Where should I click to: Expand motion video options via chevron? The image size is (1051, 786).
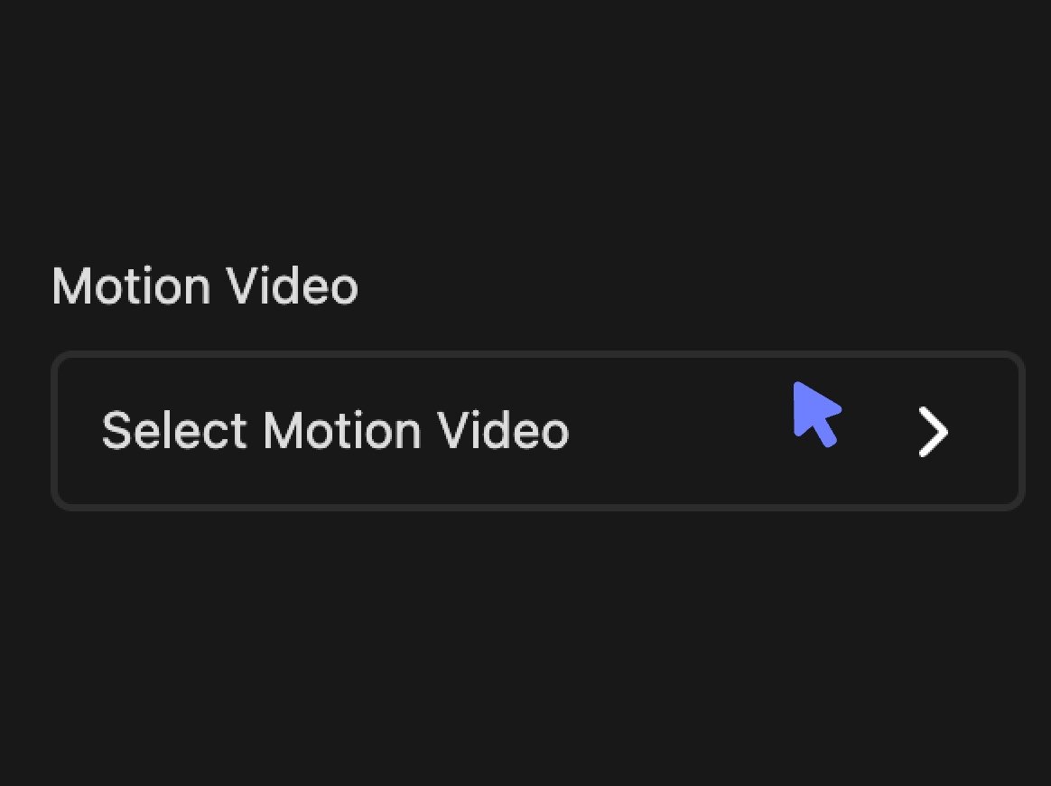click(x=933, y=431)
